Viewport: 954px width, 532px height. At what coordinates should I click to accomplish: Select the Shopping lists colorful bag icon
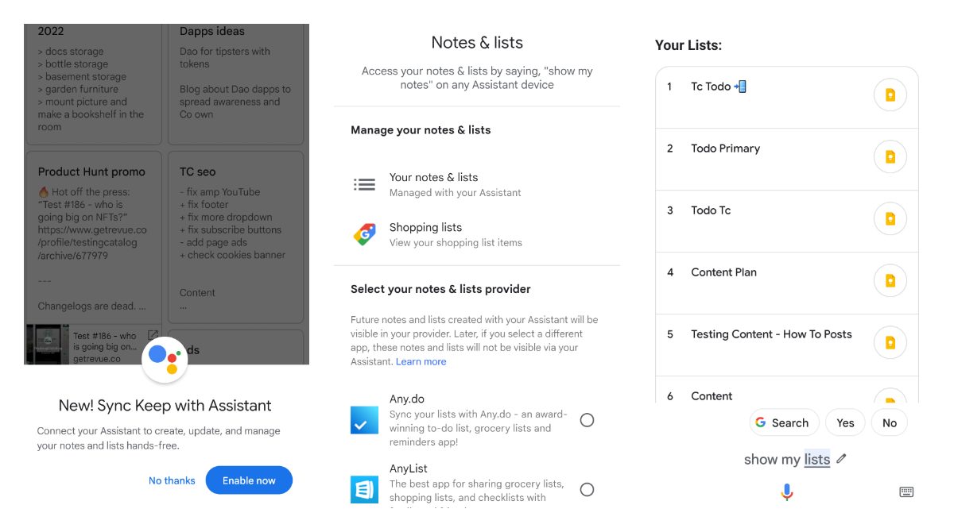[x=364, y=233]
